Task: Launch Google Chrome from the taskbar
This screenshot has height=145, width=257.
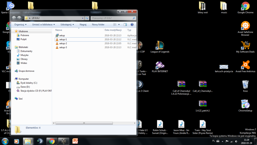Action: tap(52, 141)
